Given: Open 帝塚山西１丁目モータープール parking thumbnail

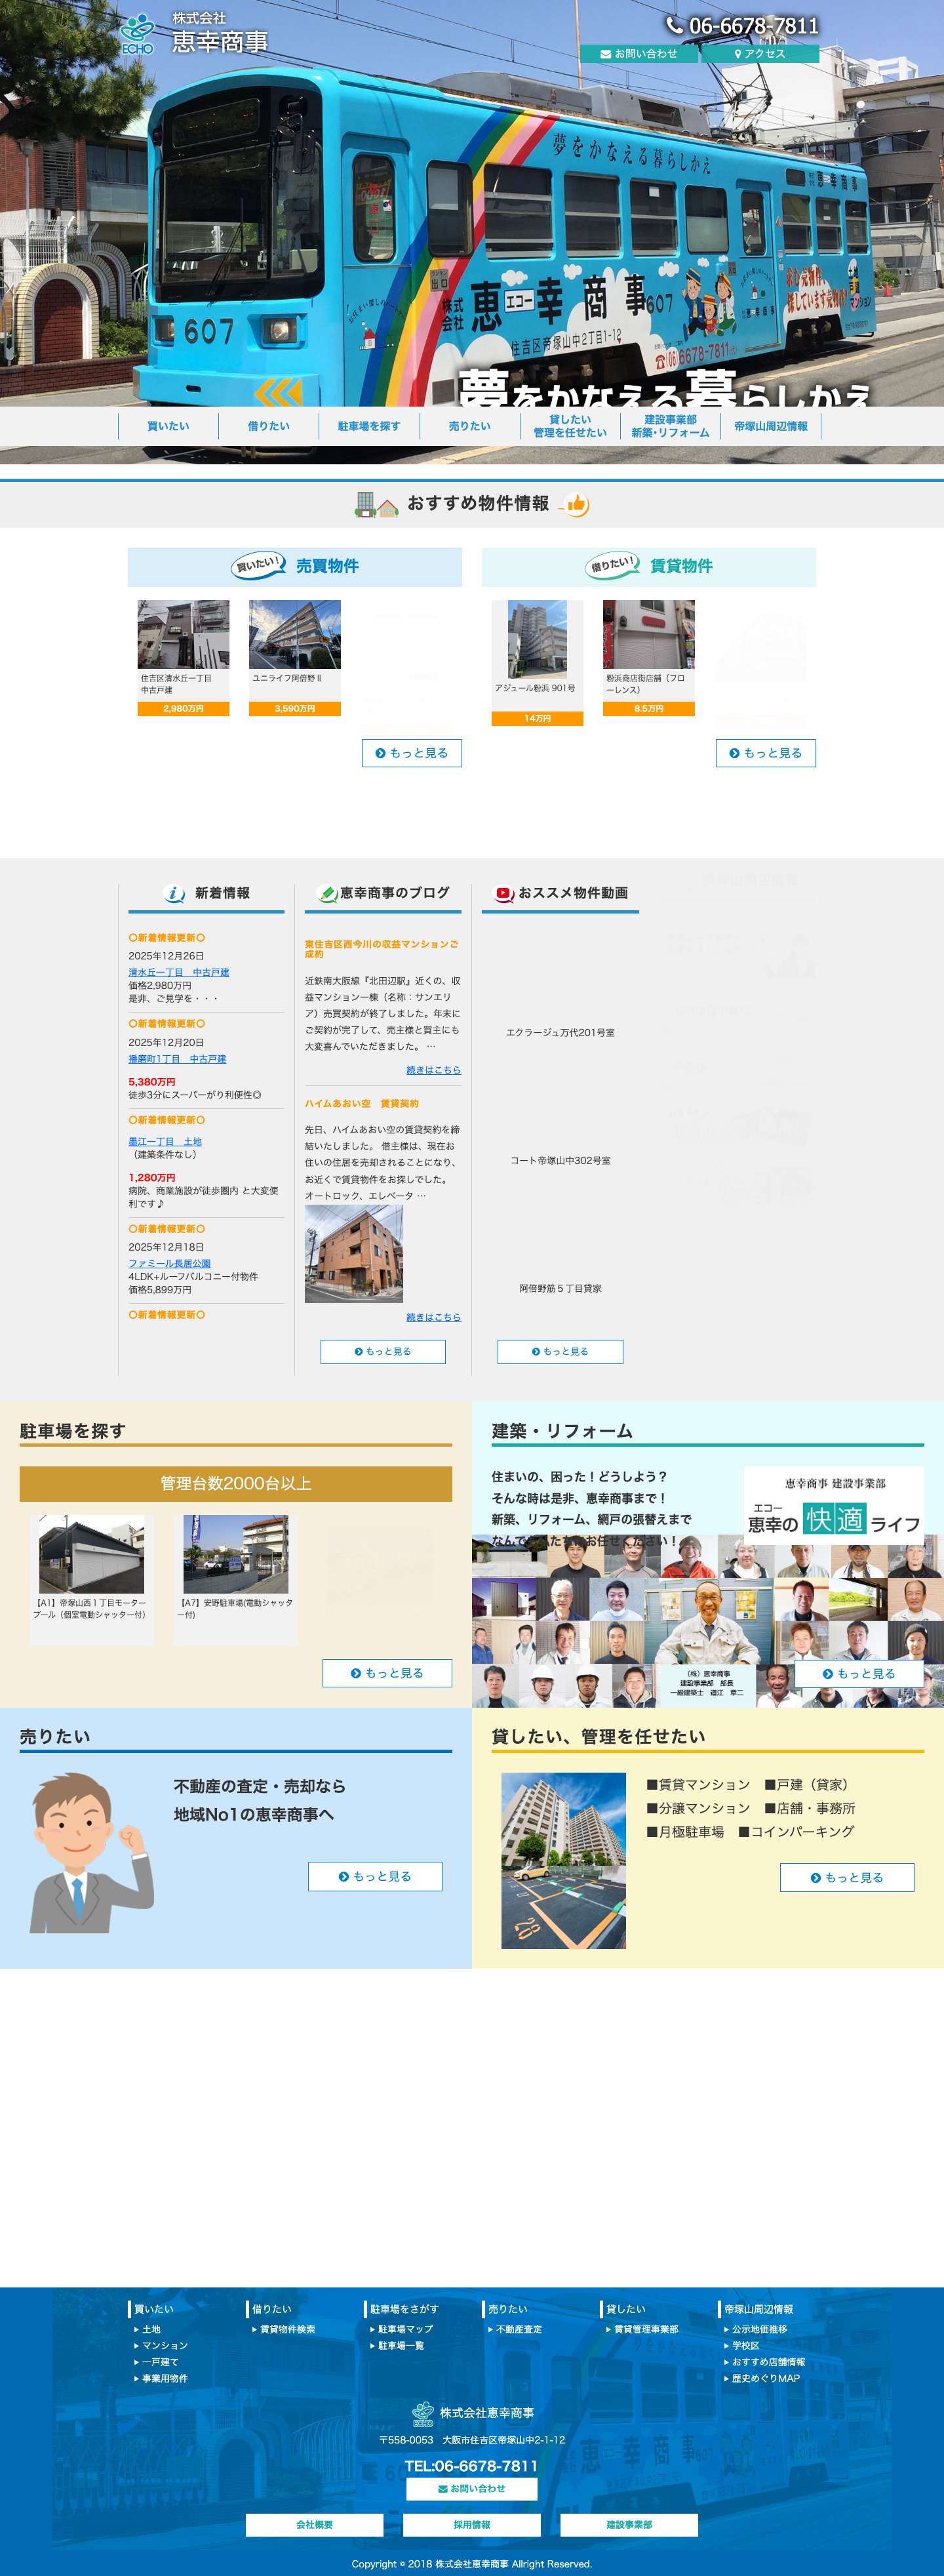Looking at the screenshot, I should [x=92, y=1554].
